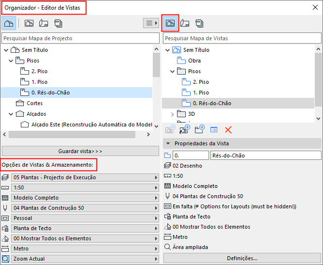The height and width of the screenshot is (265, 323).
Task: Click the Área ampliada property text
Action: coord(190,247)
